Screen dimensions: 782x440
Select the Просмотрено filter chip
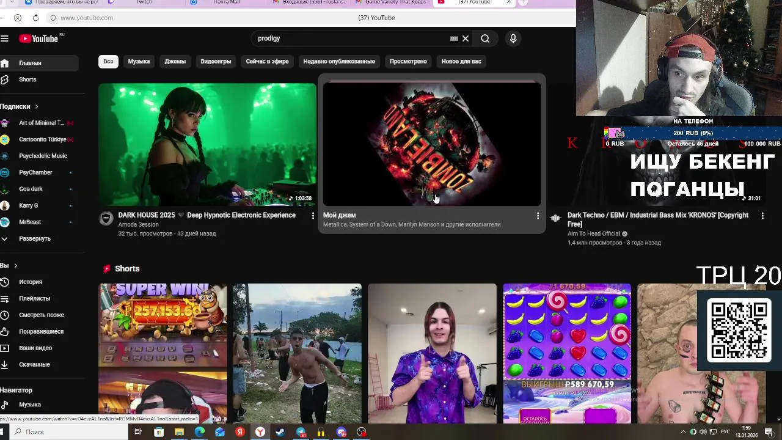(x=408, y=61)
